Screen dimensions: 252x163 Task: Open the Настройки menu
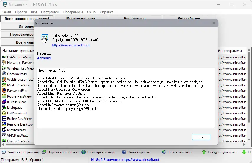50,12
